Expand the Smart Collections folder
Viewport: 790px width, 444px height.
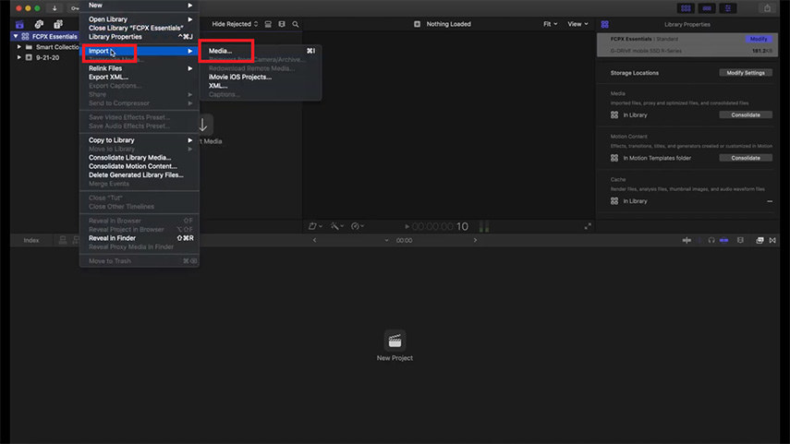click(x=19, y=47)
